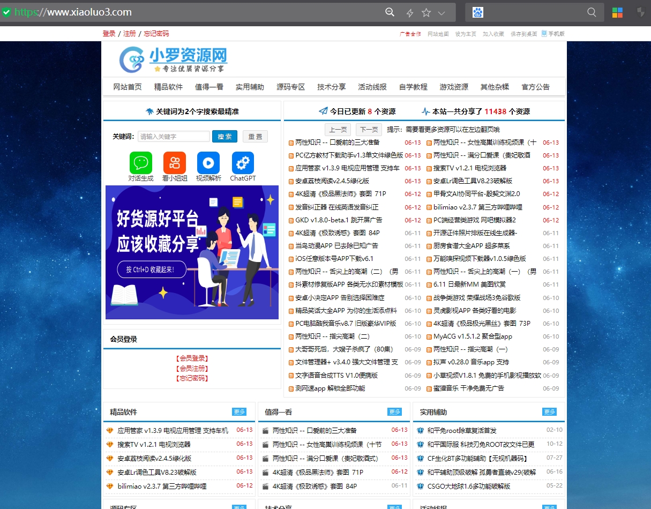Open the 游戏资源 navigation menu item
The height and width of the screenshot is (509, 651).
(454, 86)
